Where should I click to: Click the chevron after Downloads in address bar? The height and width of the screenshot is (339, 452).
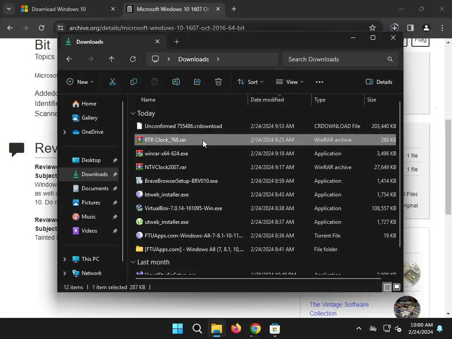(218, 59)
